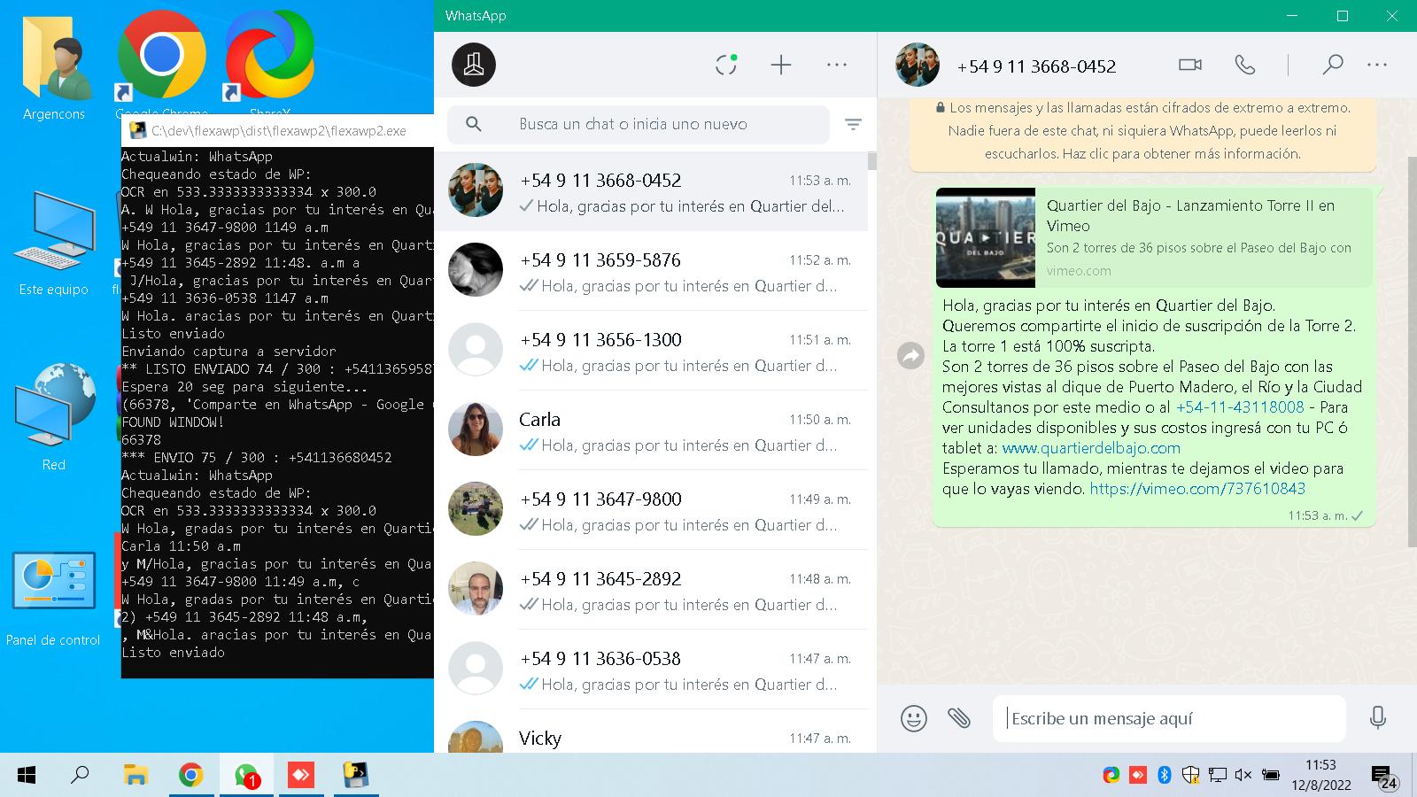Click the +54-11-43118008 phone link
Viewport: 1417px width, 797px height.
[x=1240, y=407]
